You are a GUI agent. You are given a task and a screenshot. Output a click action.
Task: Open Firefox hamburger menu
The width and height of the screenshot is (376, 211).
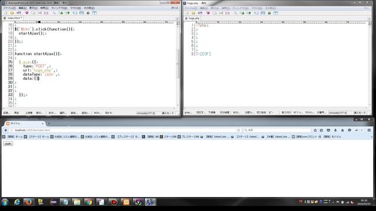369,130
